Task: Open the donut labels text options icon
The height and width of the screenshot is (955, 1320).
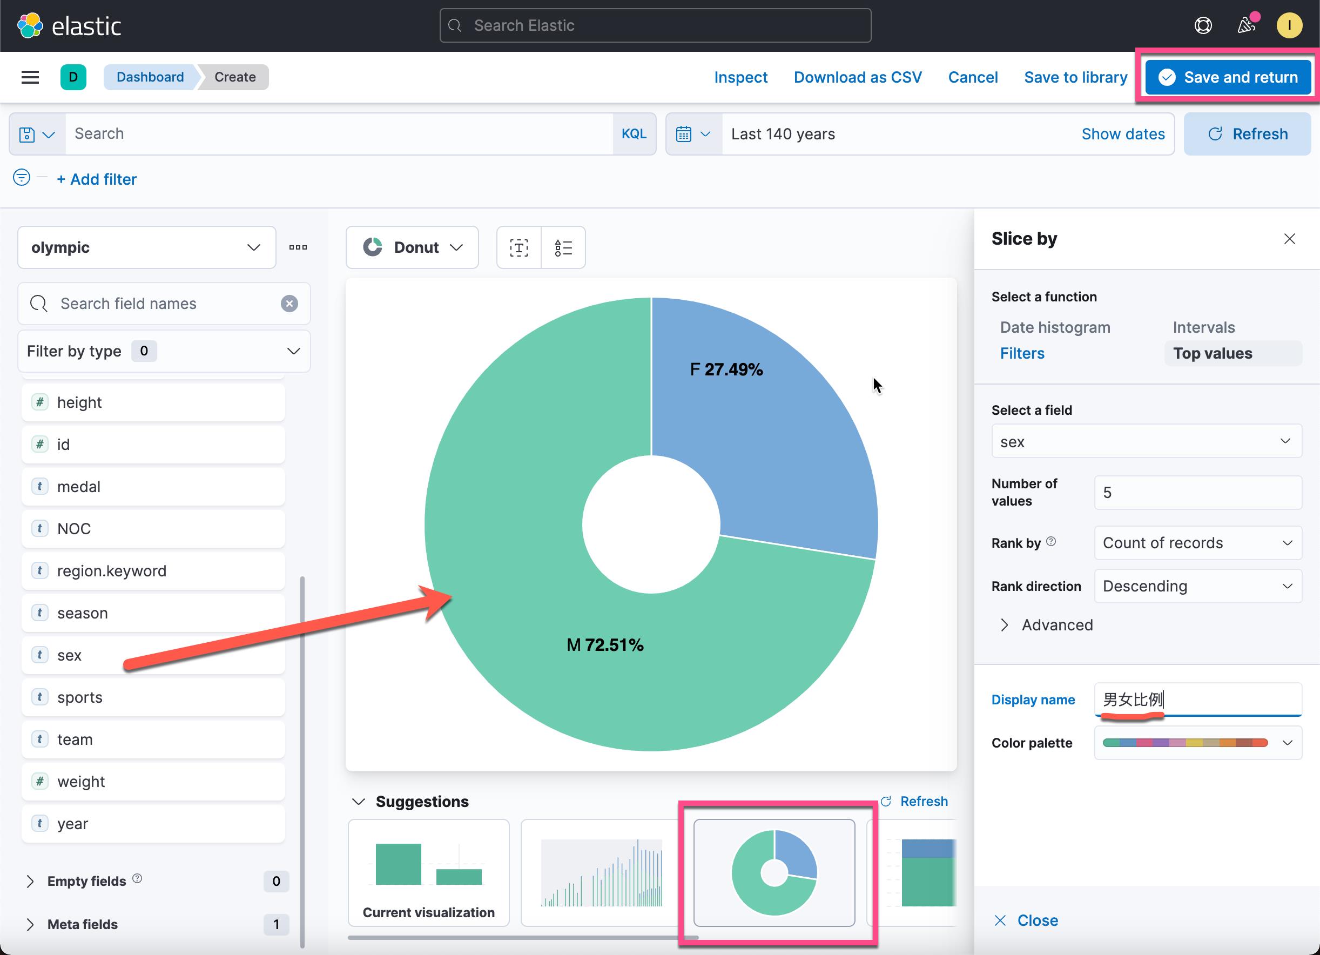Action: pyautogui.click(x=518, y=248)
